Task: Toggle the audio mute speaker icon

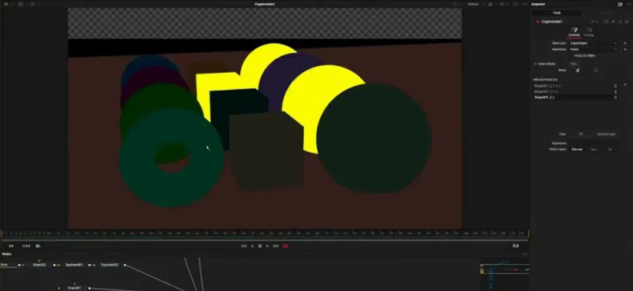Action: [38, 246]
